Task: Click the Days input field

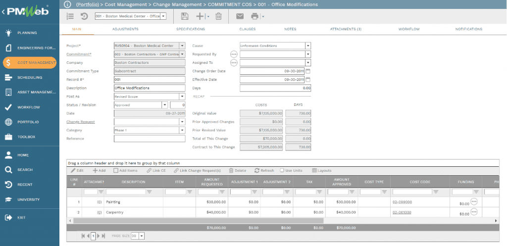Action: coord(275,88)
